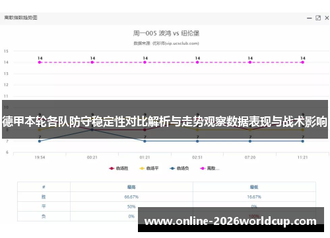Click the # column header
Viewport: 330px width, 238px height.
click(x=44, y=187)
